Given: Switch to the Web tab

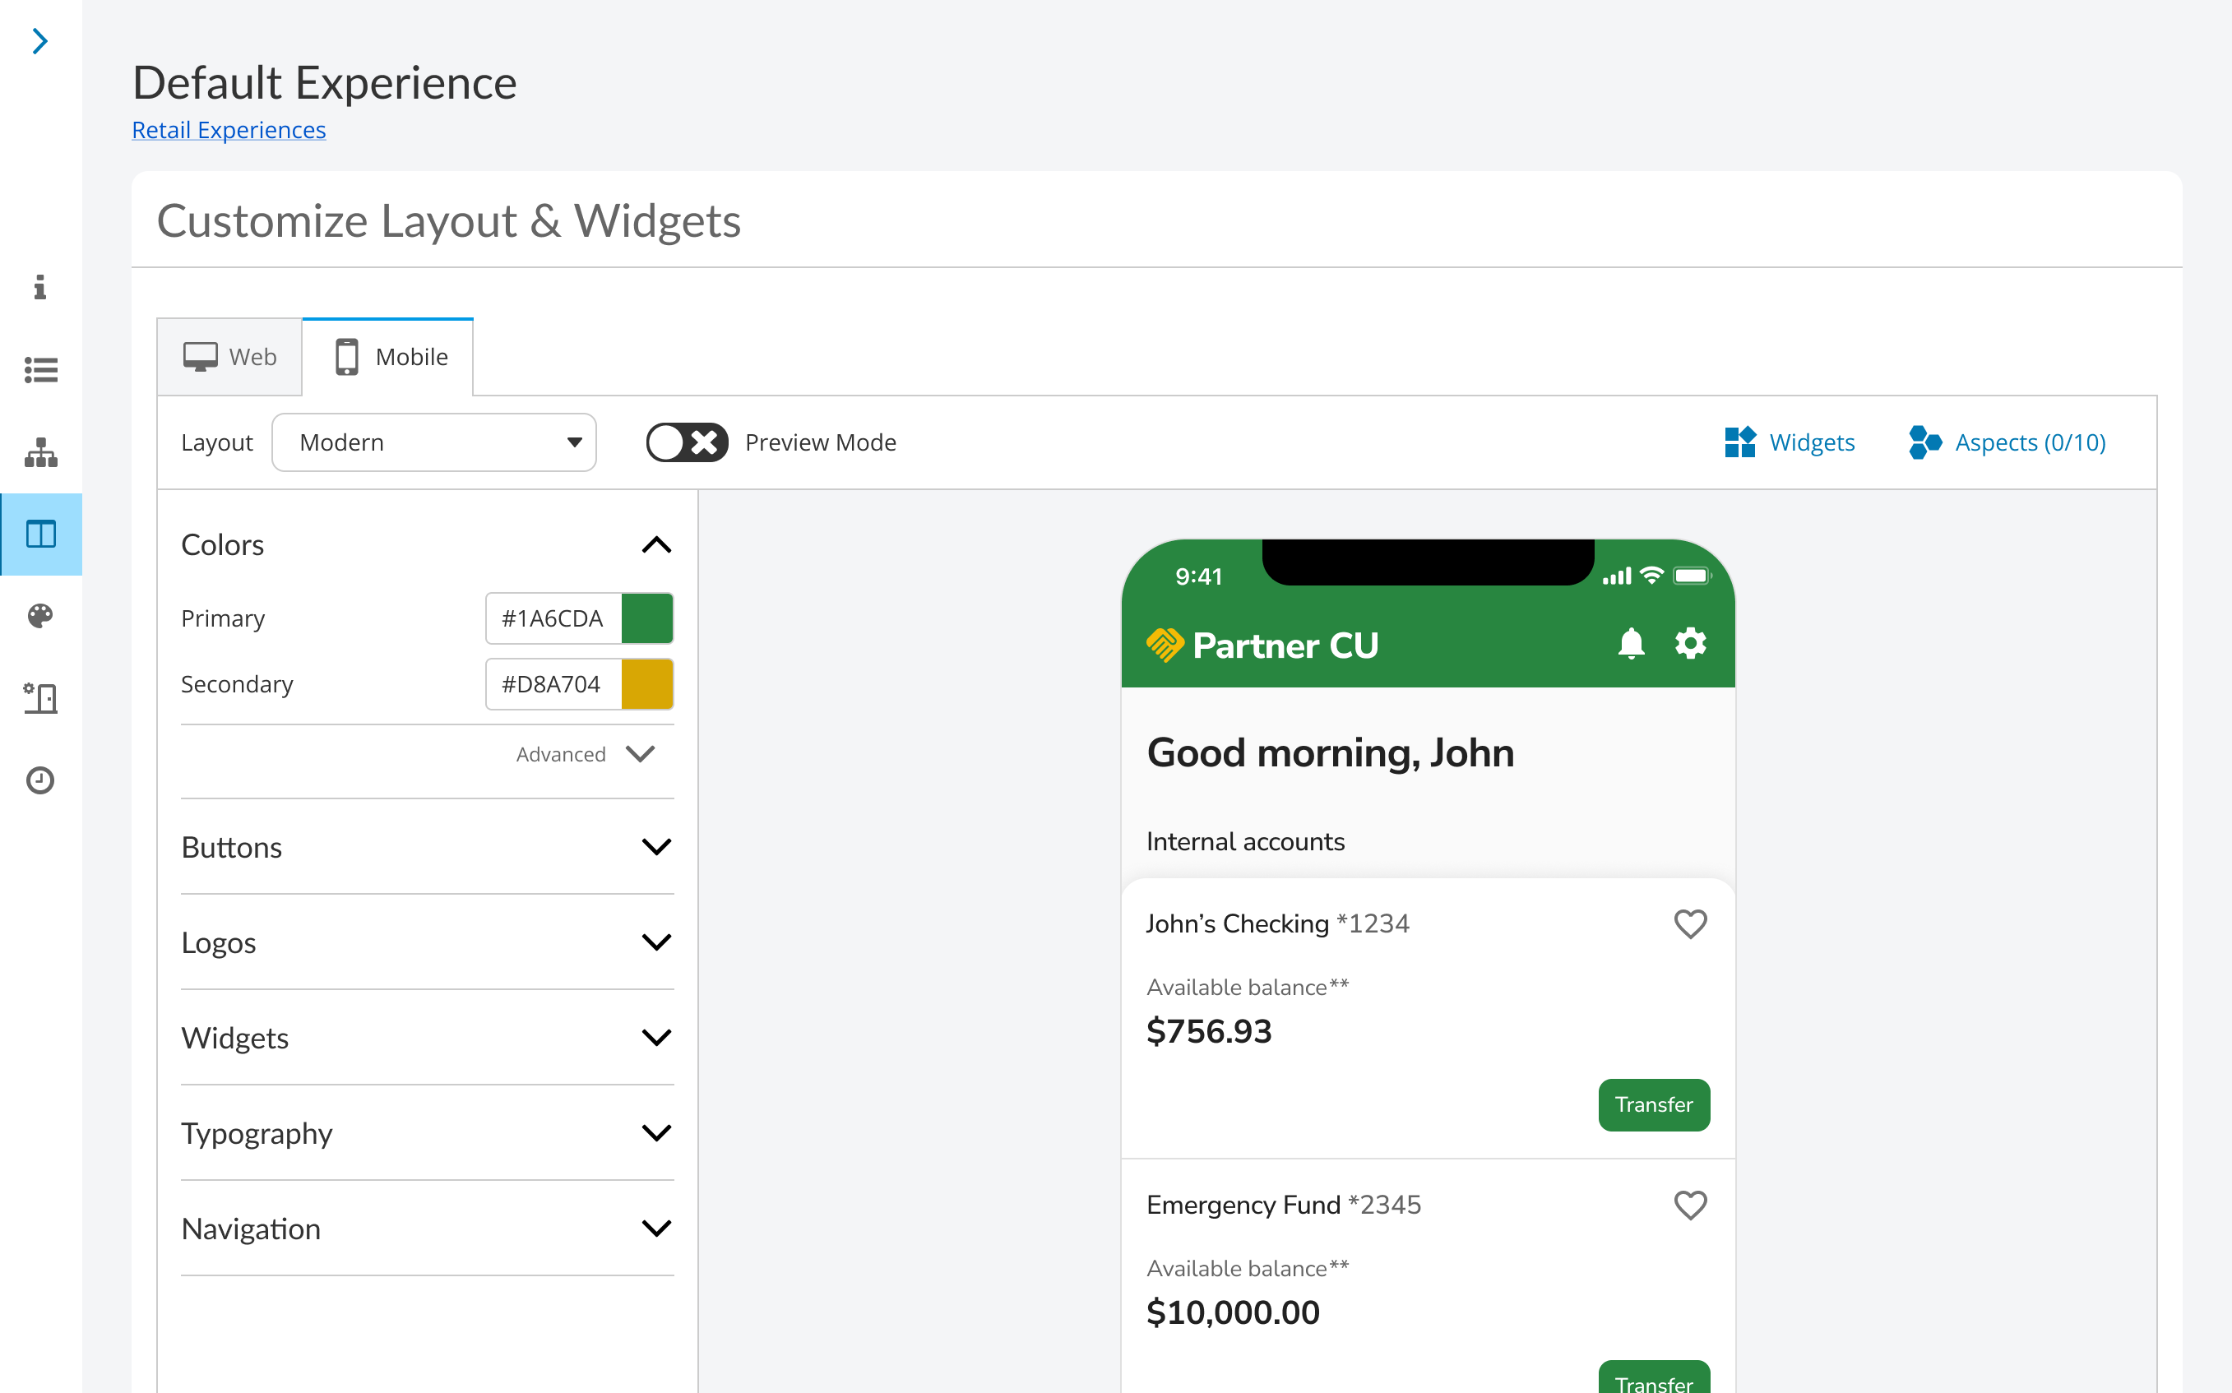Looking at the screenshot, I should 230,358.
